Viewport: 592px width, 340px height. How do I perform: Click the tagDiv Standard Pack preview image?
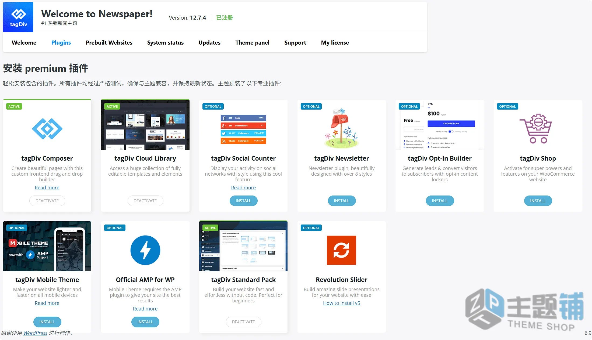pyautogui.click(x=243, y=246)
